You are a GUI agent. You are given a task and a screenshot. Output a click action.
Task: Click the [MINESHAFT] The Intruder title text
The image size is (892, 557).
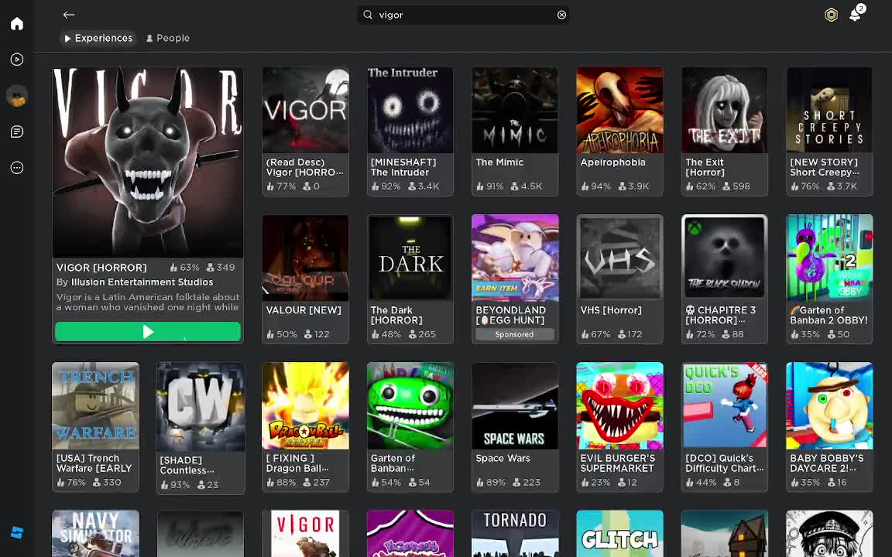(403, 167)
